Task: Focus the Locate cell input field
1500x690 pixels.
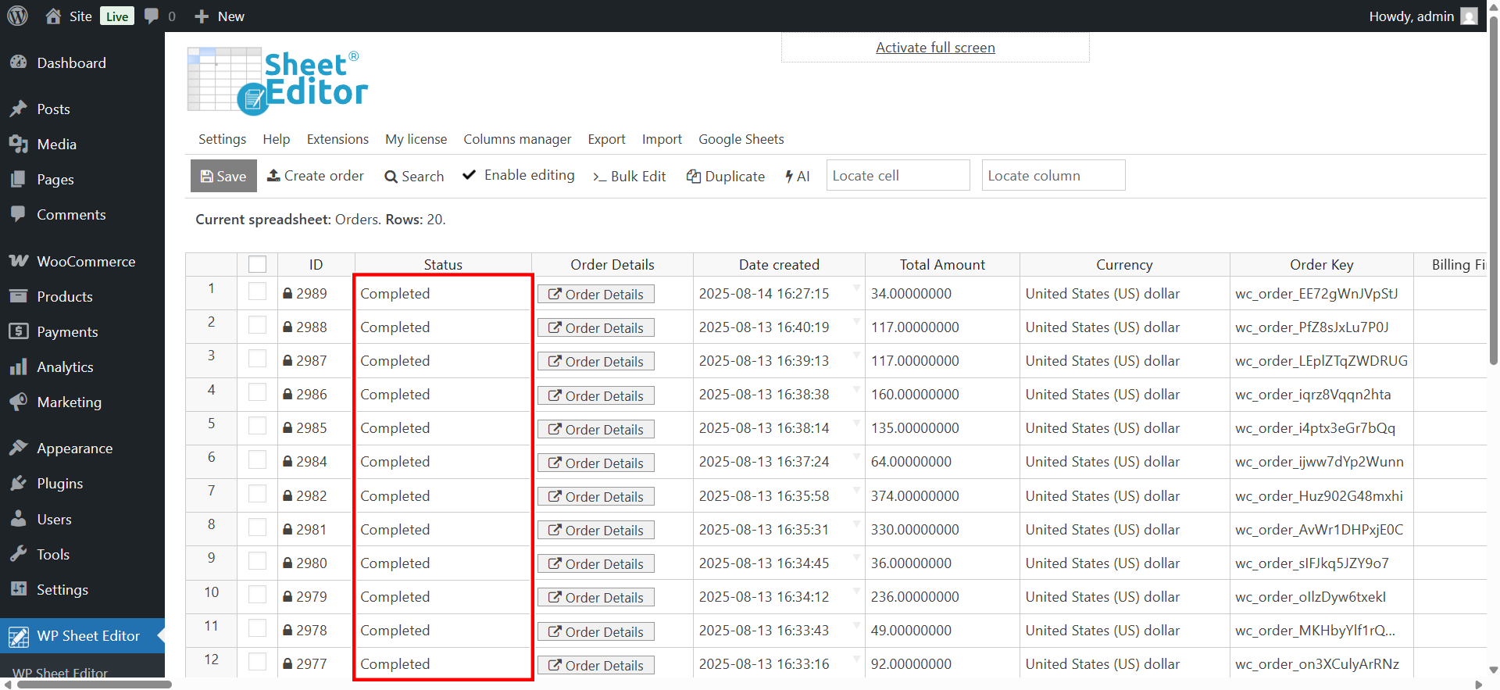Action: pyautogui.click(x=898, y=175)
